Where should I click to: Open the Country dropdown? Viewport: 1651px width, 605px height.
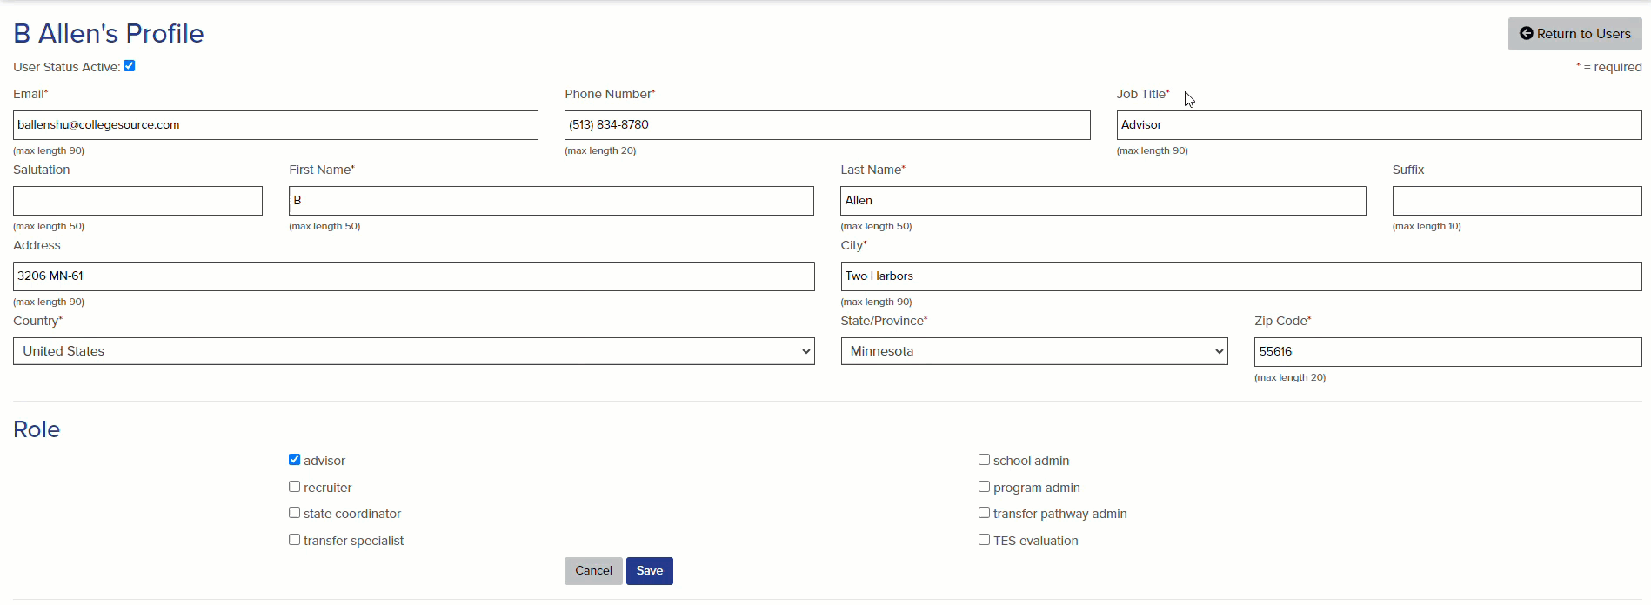pos(414,351)
